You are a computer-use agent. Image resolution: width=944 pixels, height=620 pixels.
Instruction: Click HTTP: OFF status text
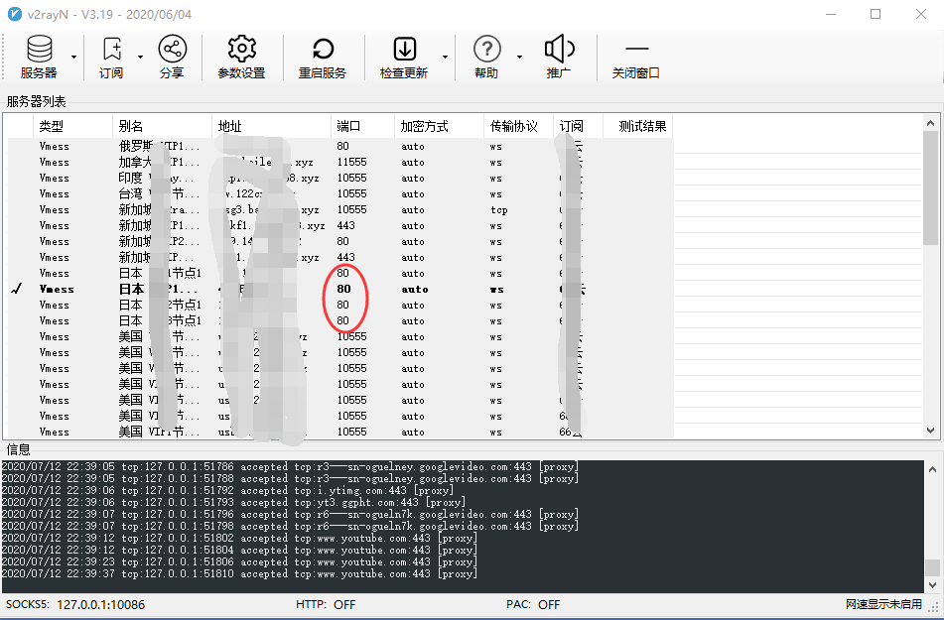click(326, 604)
